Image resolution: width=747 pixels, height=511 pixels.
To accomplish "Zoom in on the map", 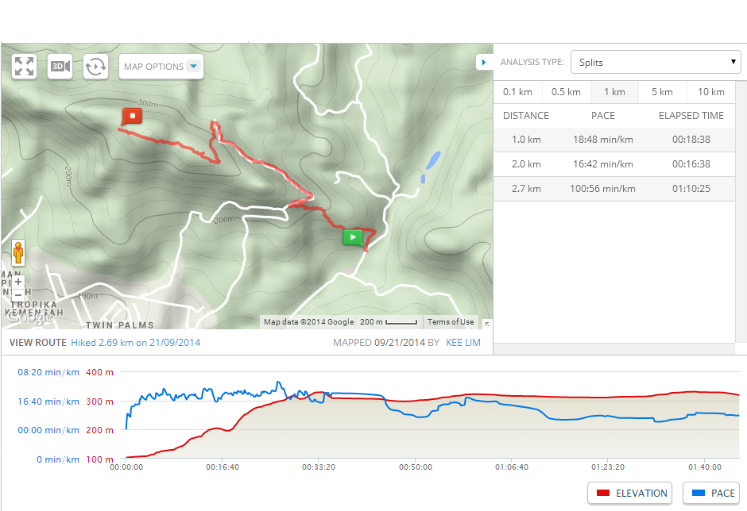I will [17, 281].
